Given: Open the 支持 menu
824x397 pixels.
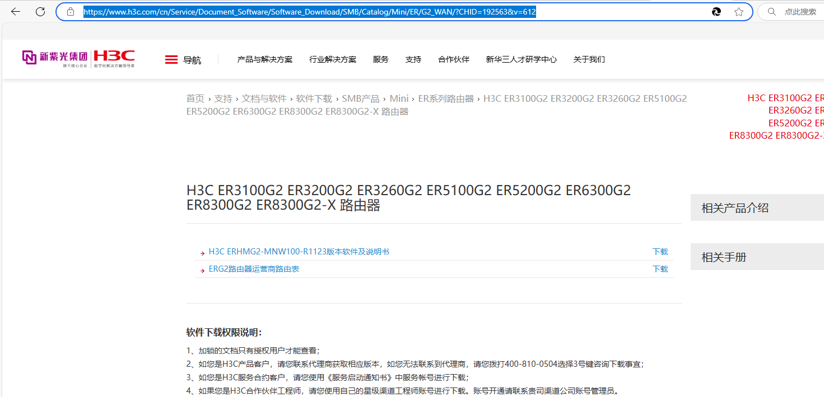Looking at the screenshot, I should click(x=413, y=59).
